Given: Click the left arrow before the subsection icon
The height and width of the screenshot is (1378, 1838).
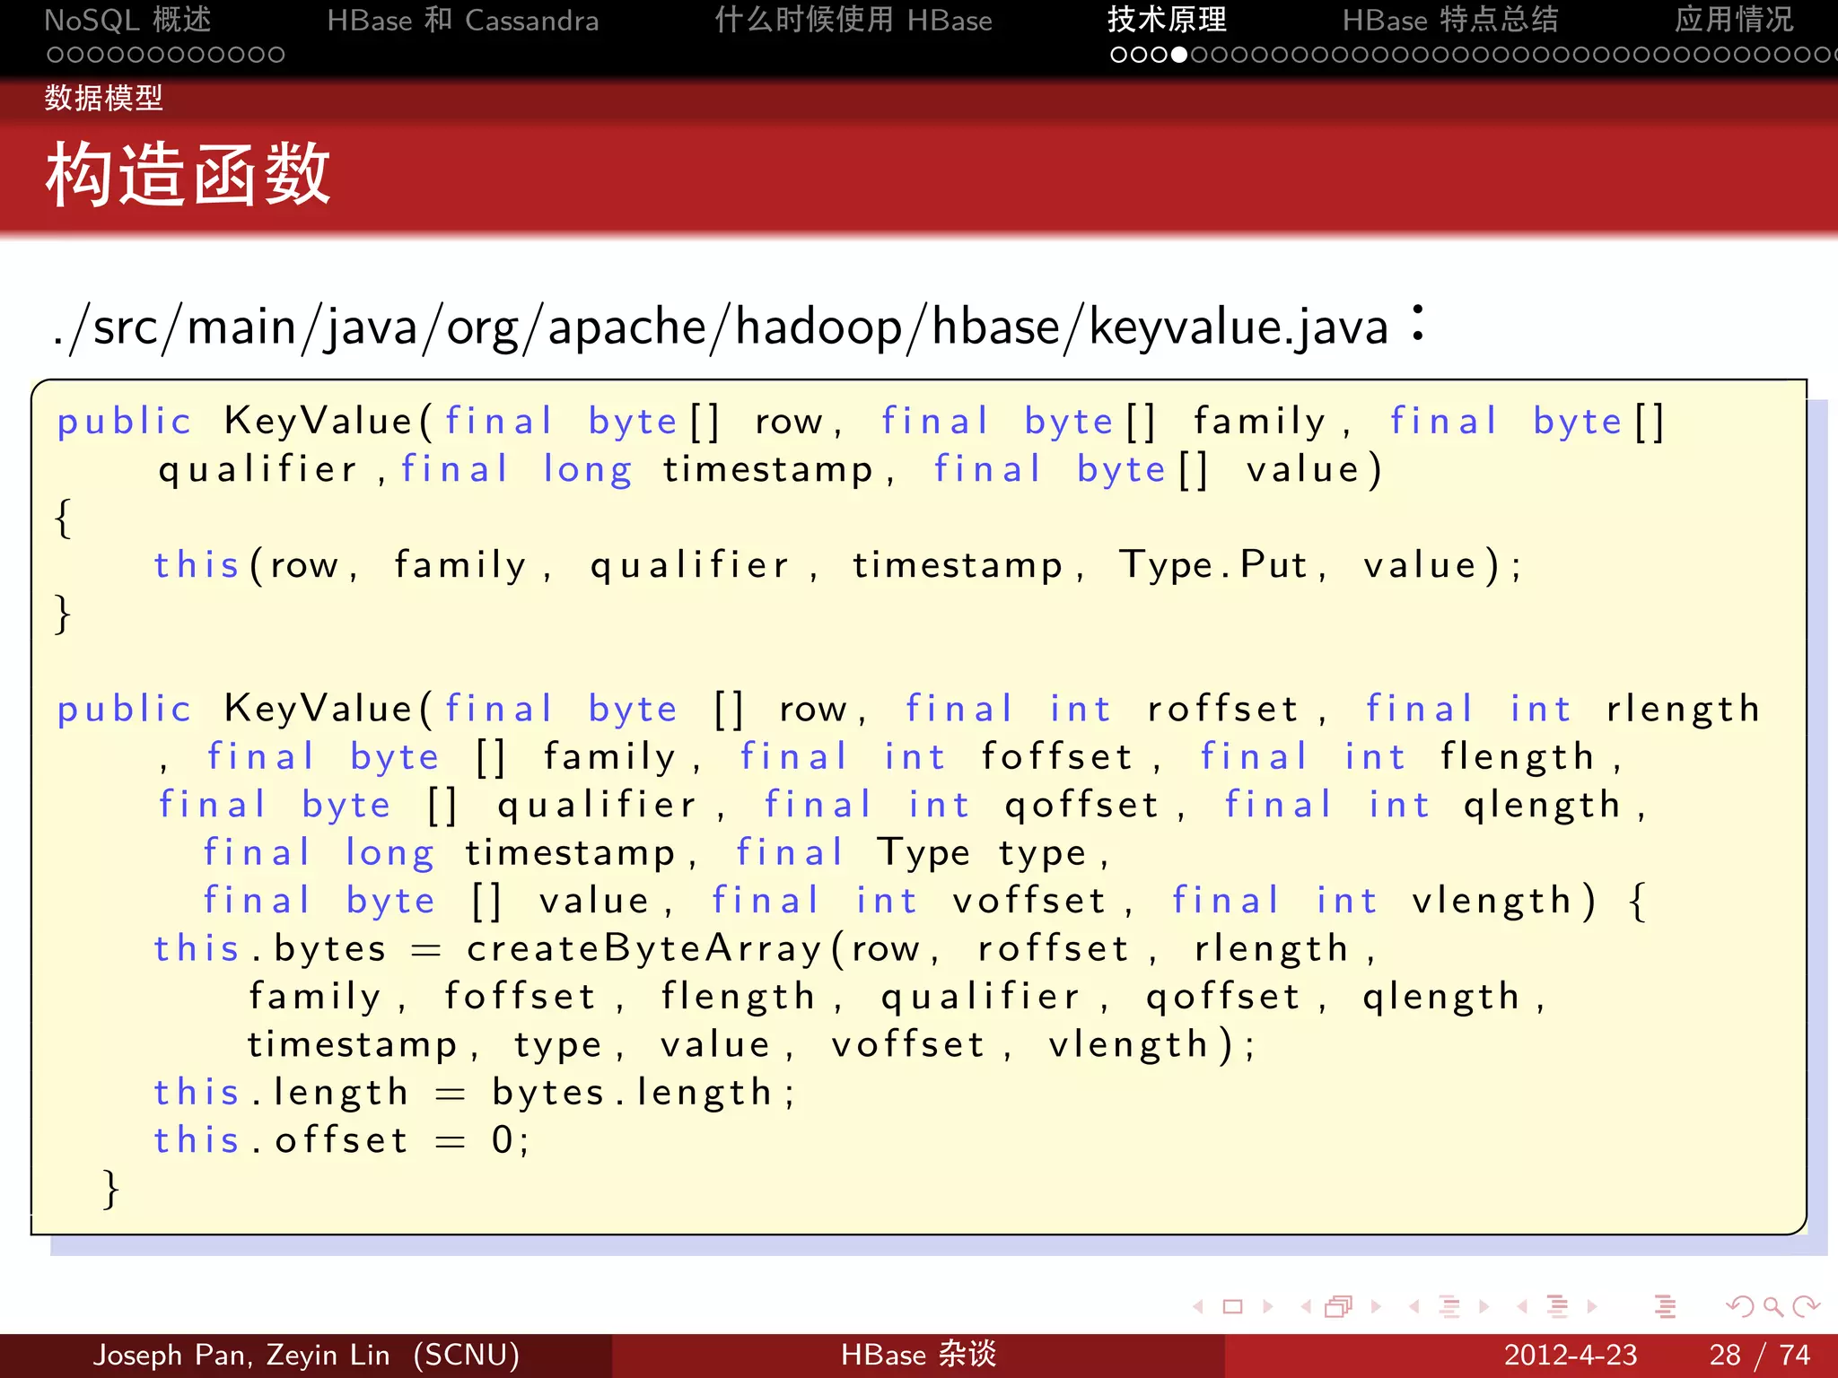Looking at the screenshot, I should pos(1414,1307).
